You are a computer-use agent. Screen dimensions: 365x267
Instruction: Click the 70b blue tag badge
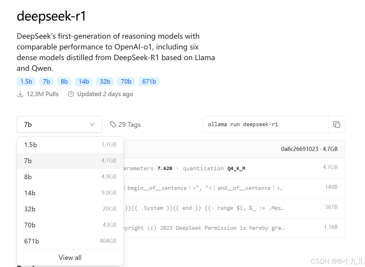tap(126, 82)
